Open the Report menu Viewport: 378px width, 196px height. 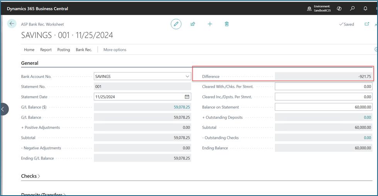click(x=46, y=50)
